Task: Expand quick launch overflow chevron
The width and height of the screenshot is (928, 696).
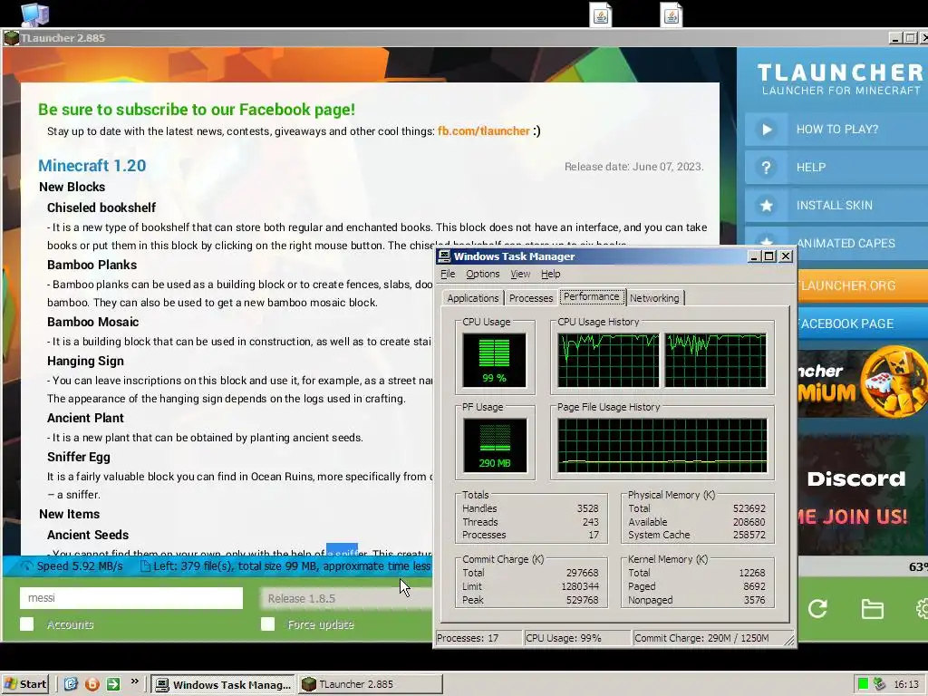Action: pos(135,681)
